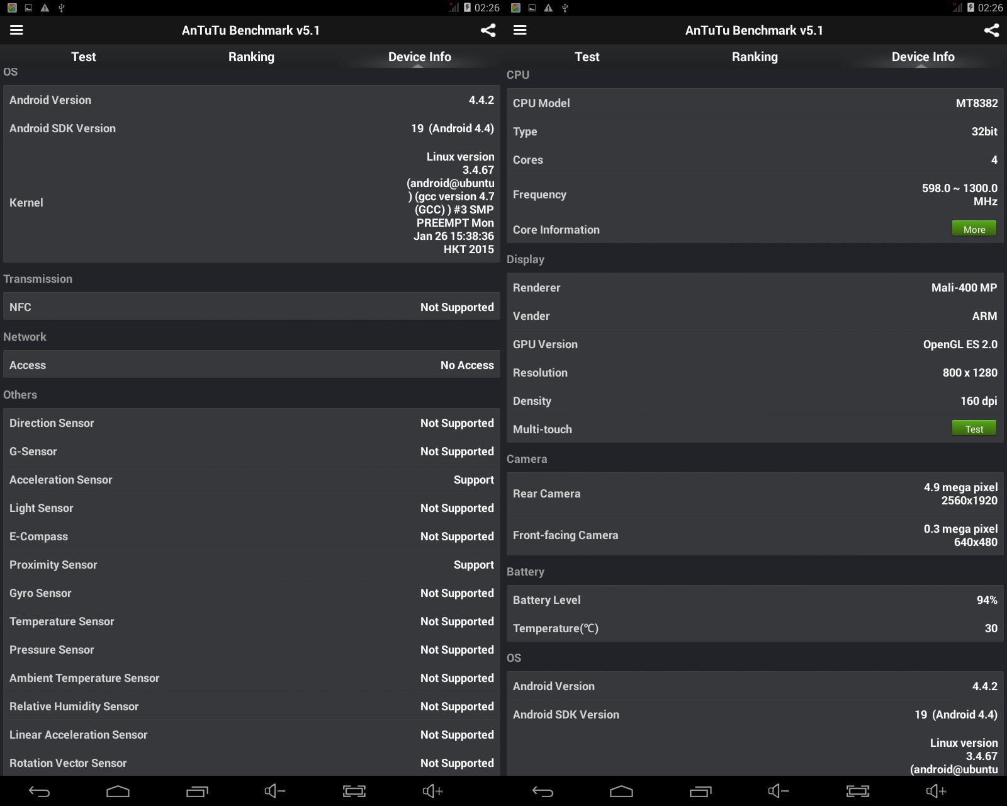
Task: Tap the volume down icon in right screen
Action: point(779,791)
